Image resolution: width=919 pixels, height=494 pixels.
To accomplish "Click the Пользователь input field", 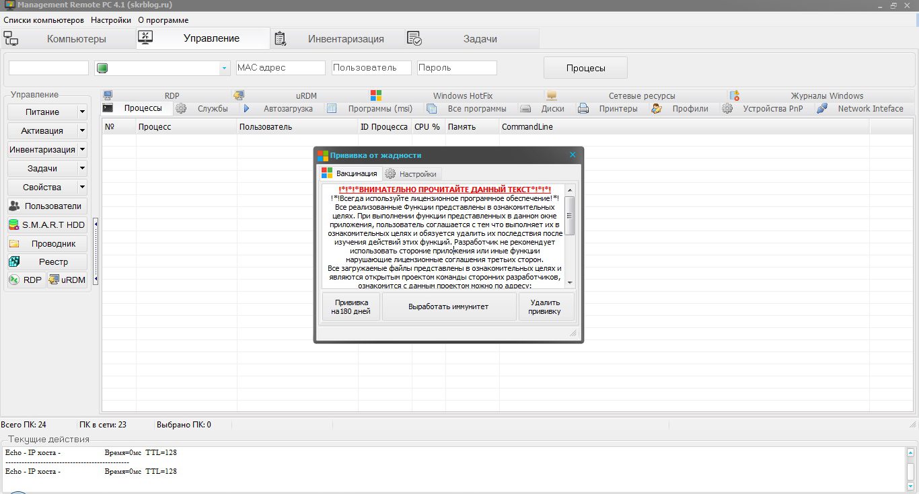I will (x=371, y=68).
